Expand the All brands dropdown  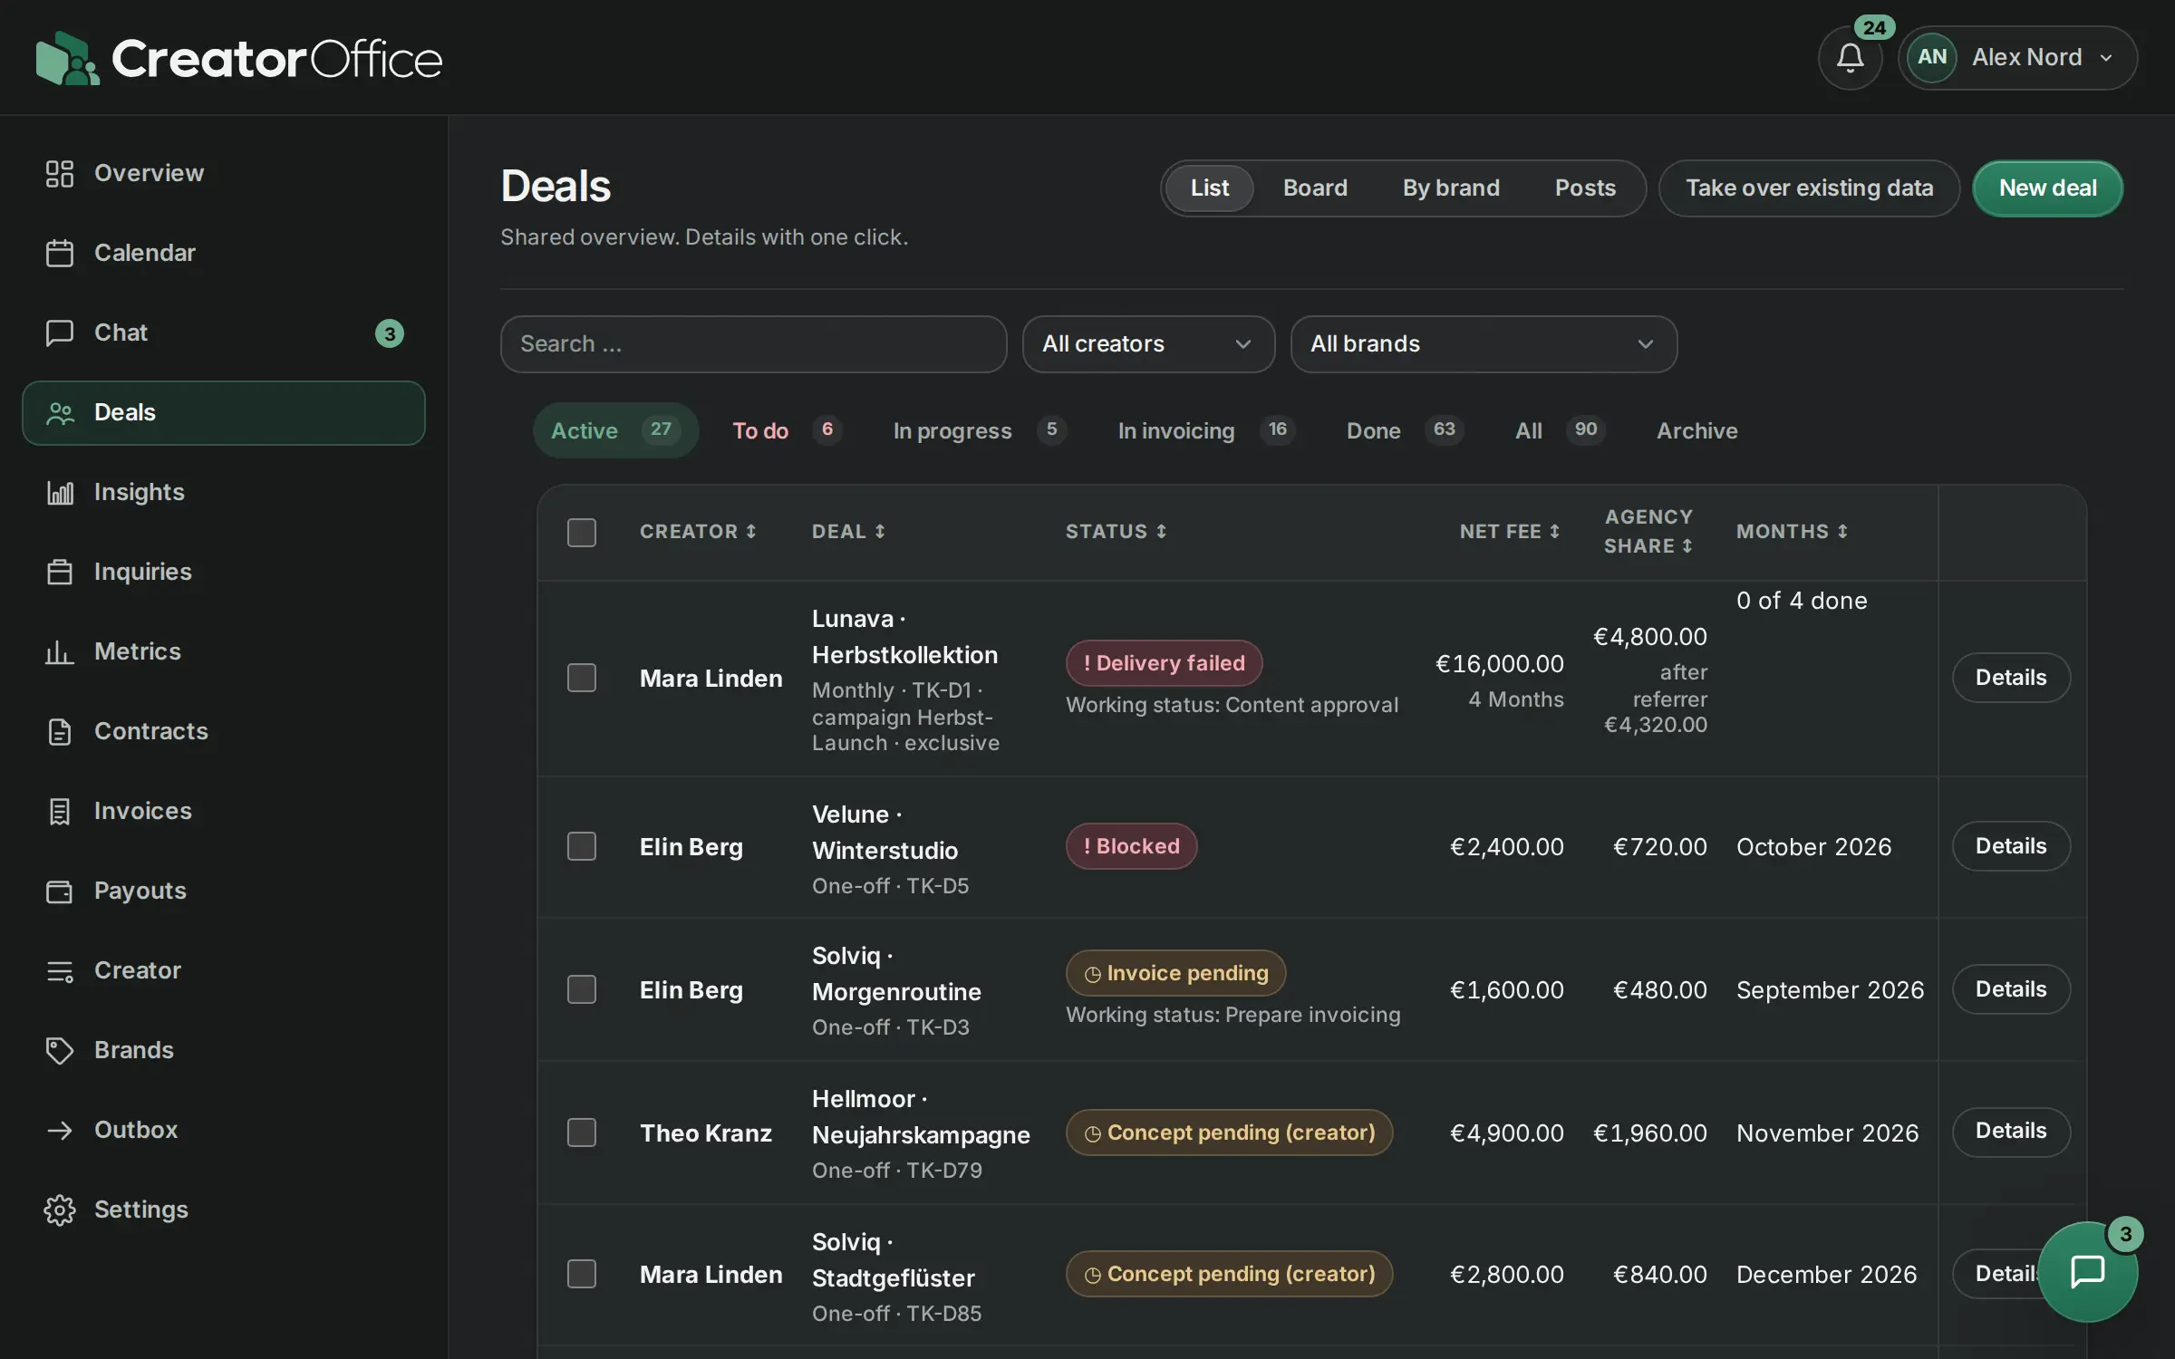point(1484,344)
